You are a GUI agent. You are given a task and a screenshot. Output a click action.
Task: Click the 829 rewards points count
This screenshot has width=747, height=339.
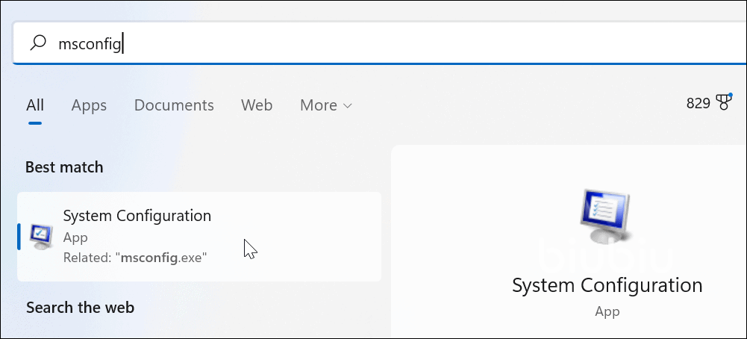coord(698,104)
